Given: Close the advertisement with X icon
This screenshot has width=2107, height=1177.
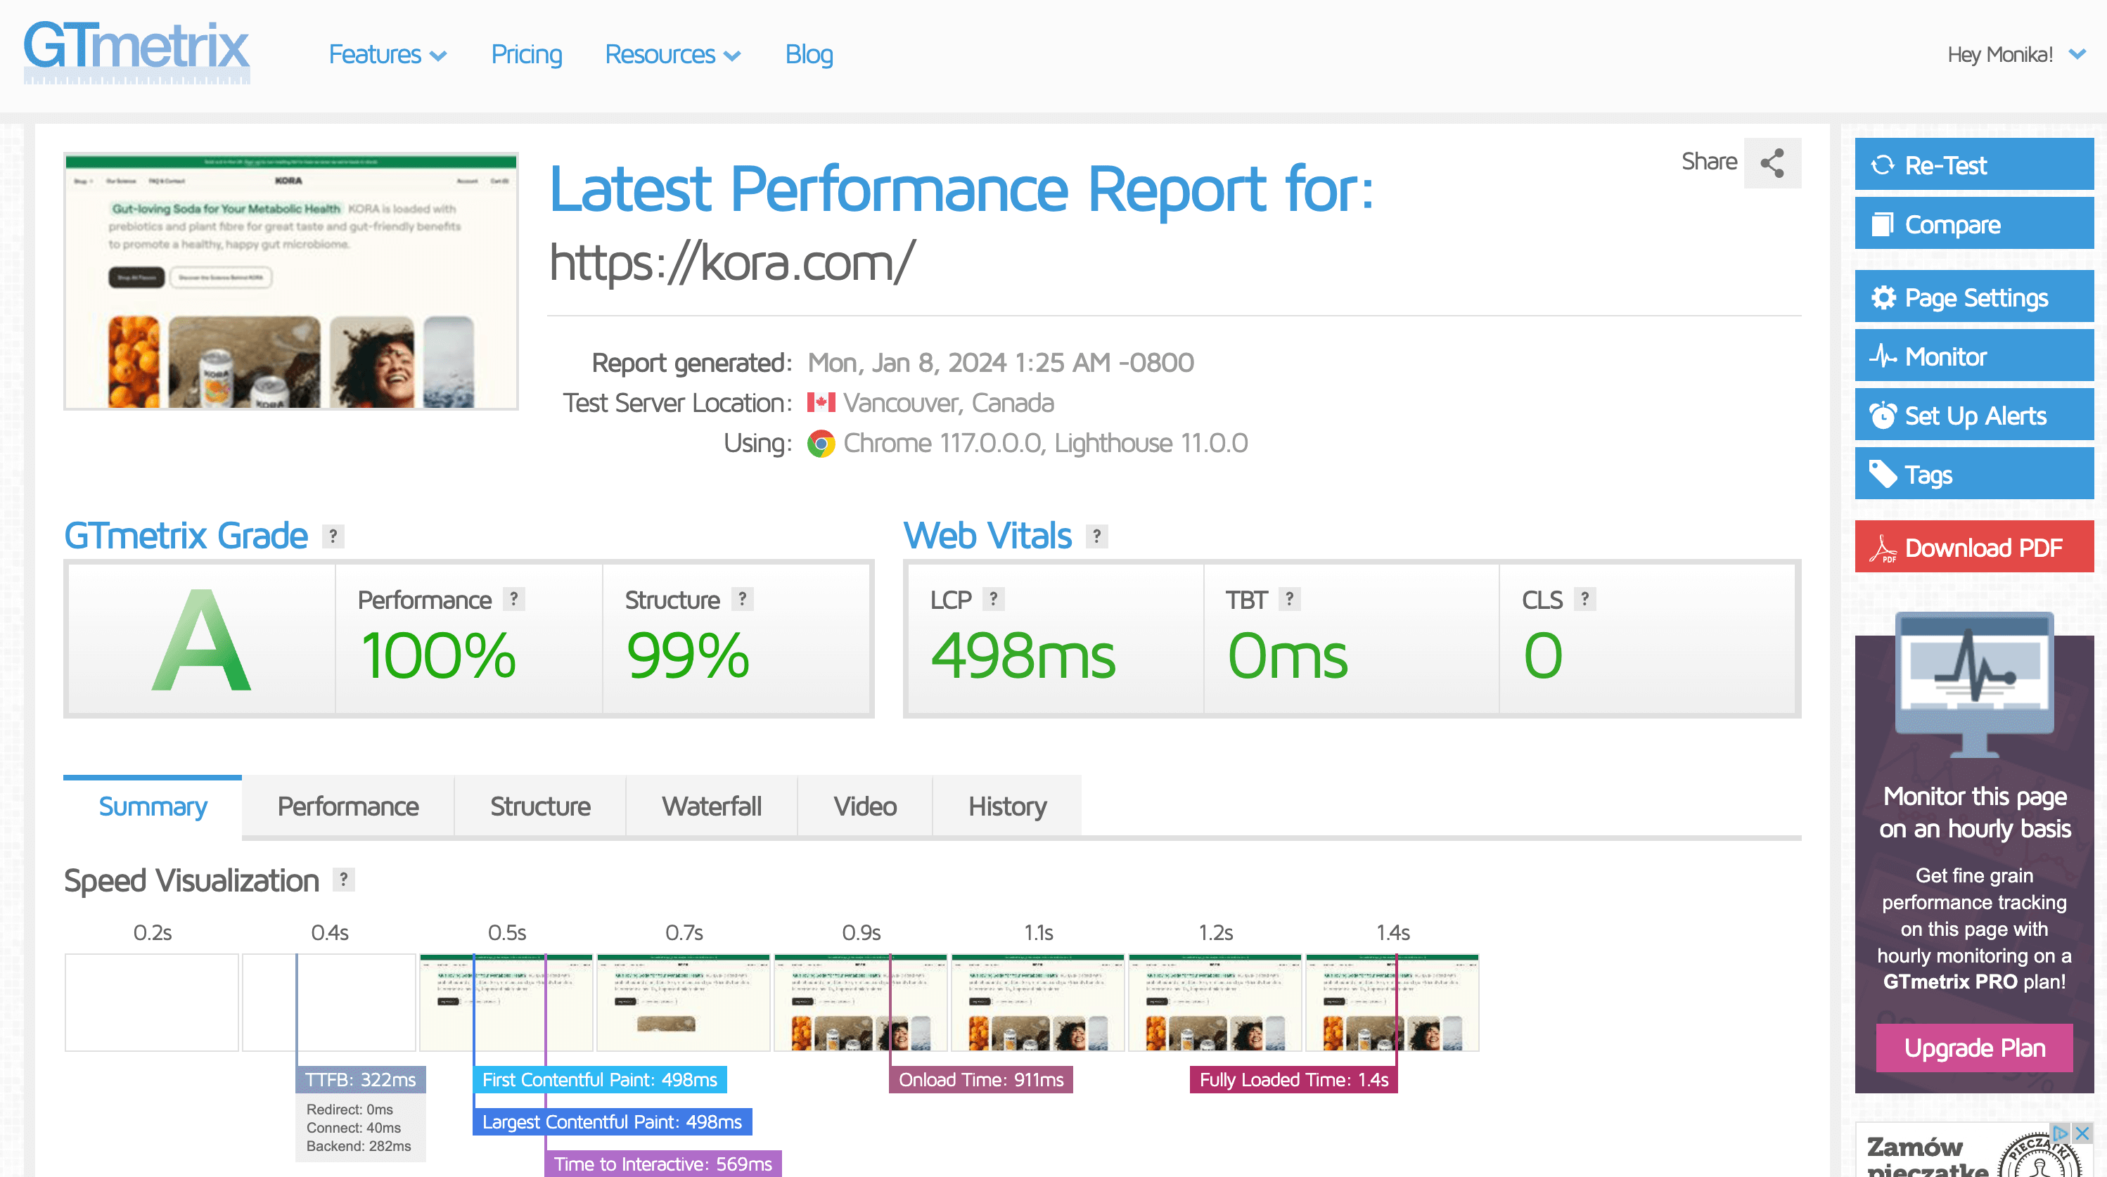Looking at the screenshot, I should [x=2082, y=1133].
